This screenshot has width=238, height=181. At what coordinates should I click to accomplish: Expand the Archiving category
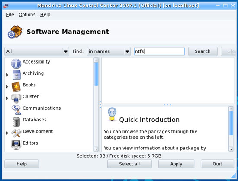[7, 75]
